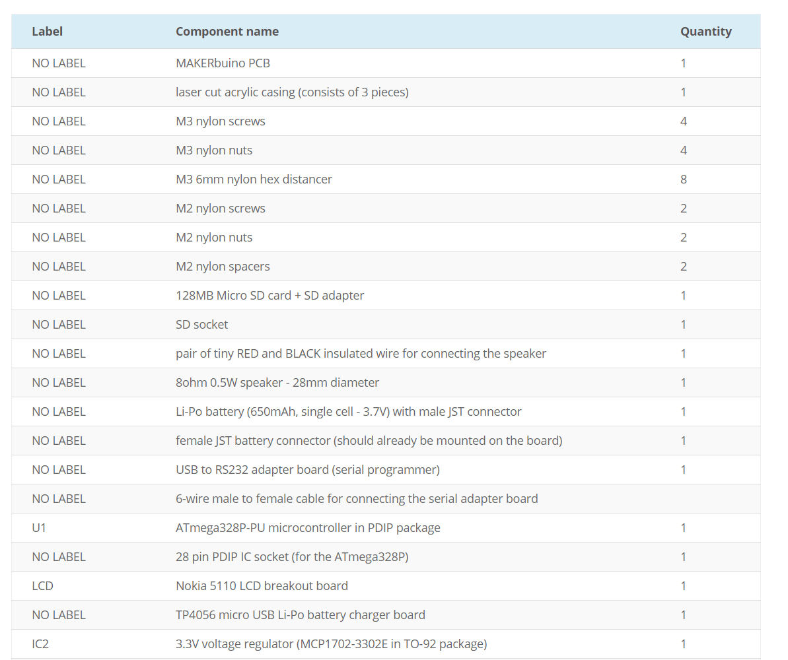Click the 'Quantity' column header
Viewport: 788px width, 660px height.
(x=705, y=31)
